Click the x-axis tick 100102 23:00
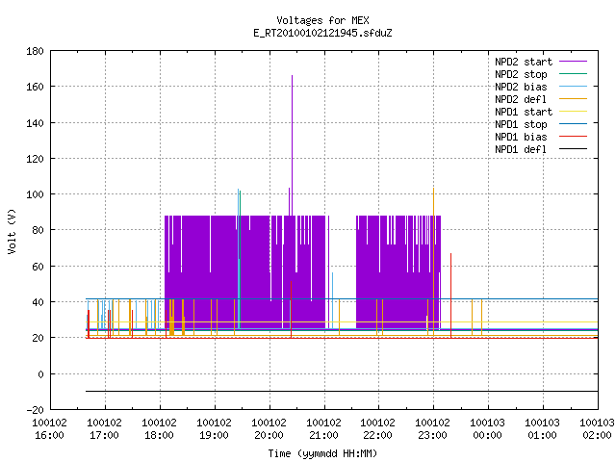616x462 pixels. point(432,429)
